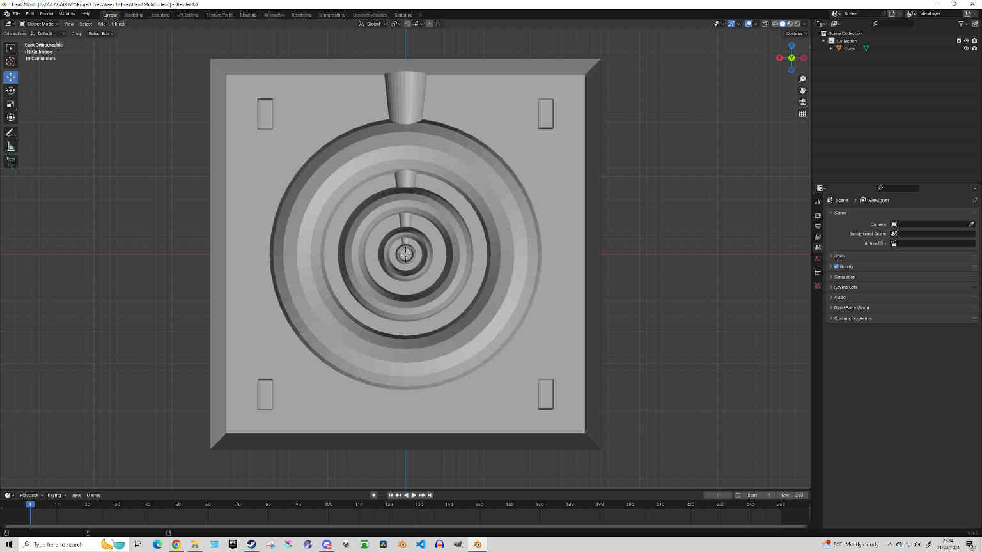Open the viewport Options dropdown

click(797, 33)
